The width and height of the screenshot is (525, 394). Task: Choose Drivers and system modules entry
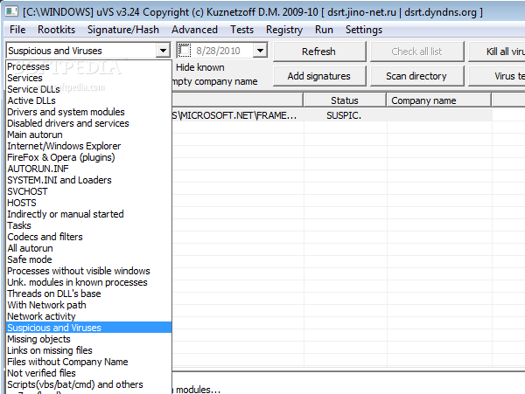pyautogui.click(x=66, y=112)
